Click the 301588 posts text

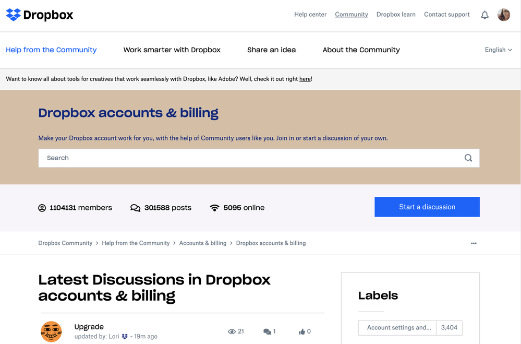168,208
